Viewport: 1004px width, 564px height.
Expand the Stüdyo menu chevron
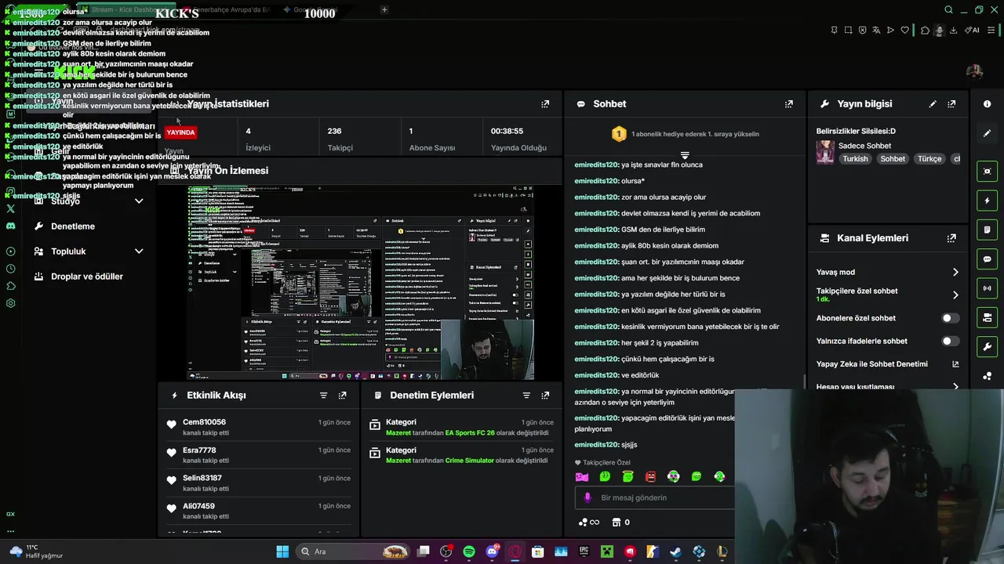click(139, 201)
